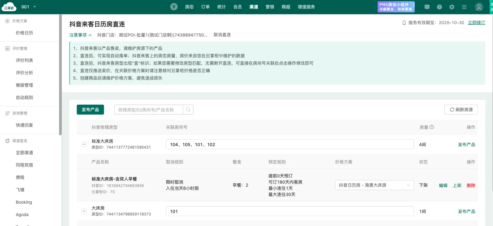Image resolution: width=493 pixels, height=226 pixels.
Task: Click 发布产品 link in 标准大床房 row
Action: (x=467, y=144)
